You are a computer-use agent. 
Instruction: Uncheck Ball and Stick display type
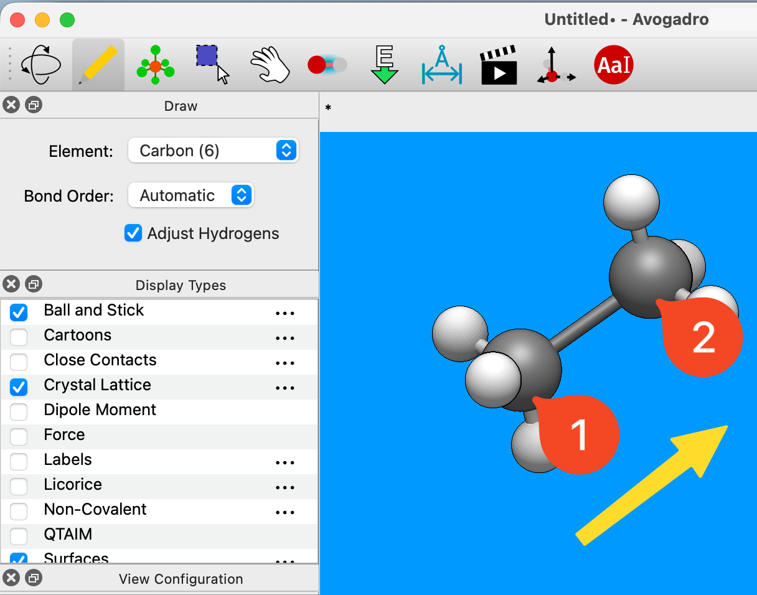click(x=19, y=312)
